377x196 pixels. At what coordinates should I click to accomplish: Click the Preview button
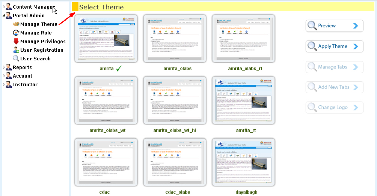point(335,25)
